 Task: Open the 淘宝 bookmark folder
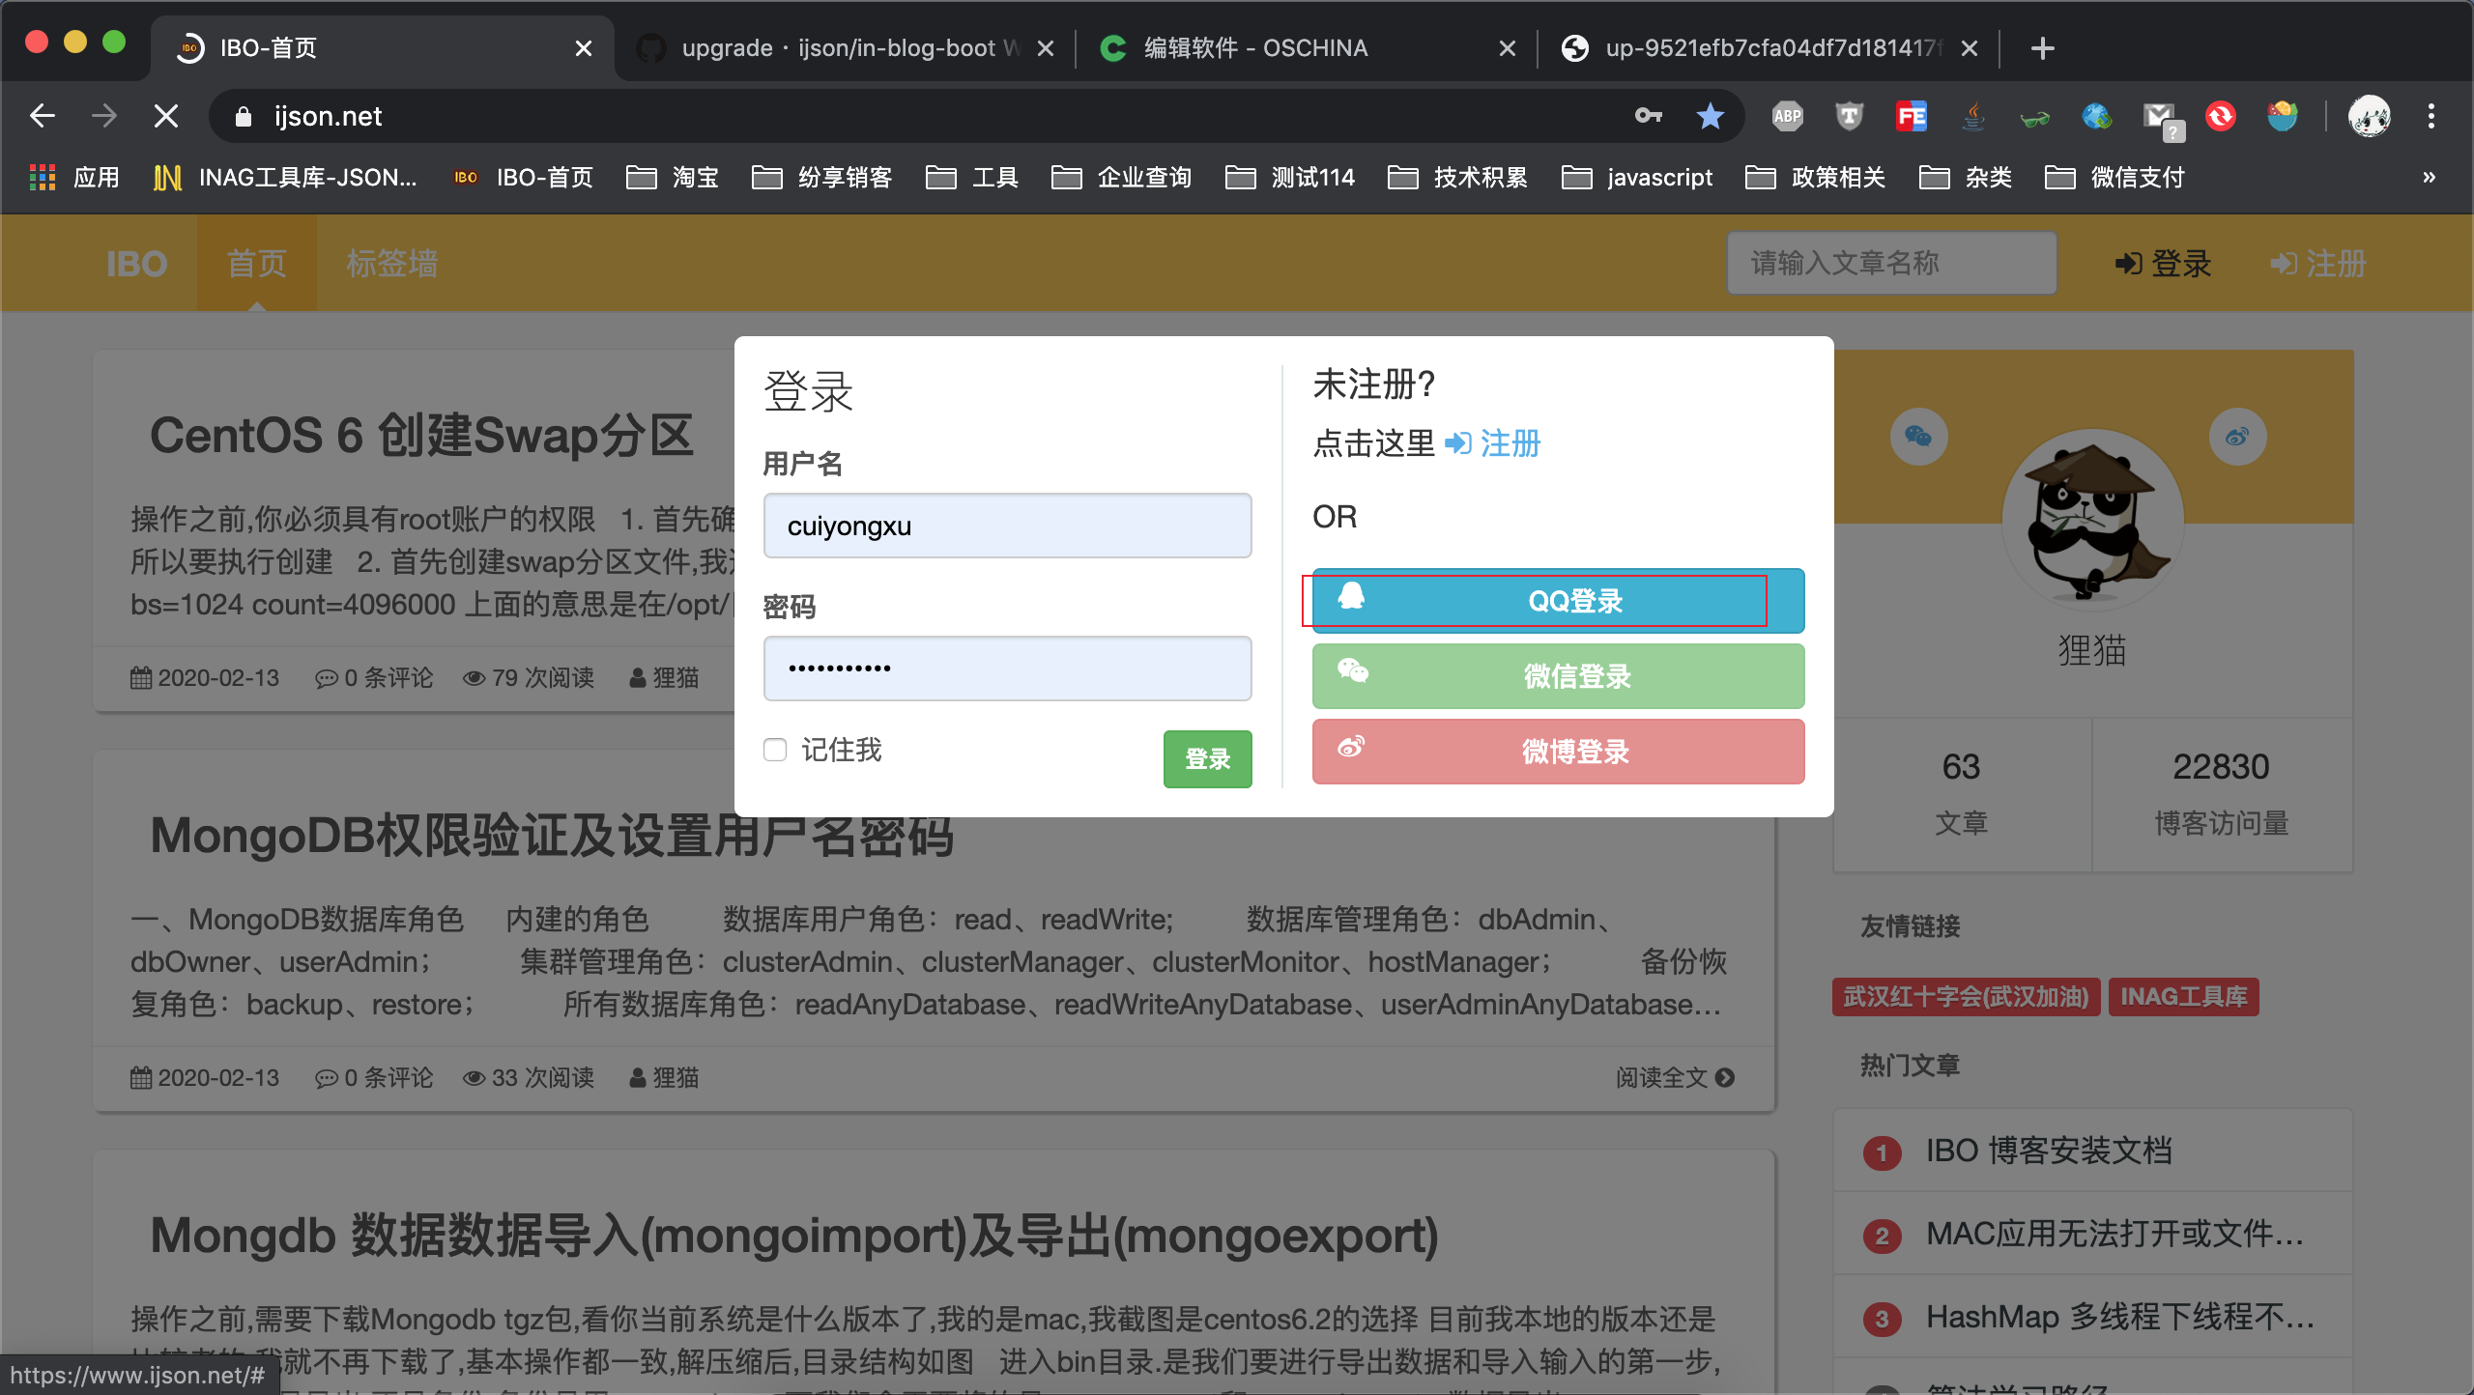(x=673, y=178)
